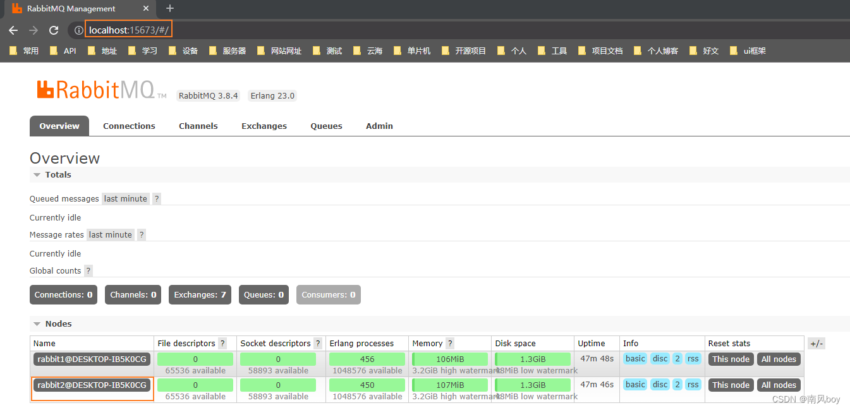The width and height of the screenshot is (850, 410).
Task: Open the 学习 bookmark folder
Action: click(x=143, y=51)
